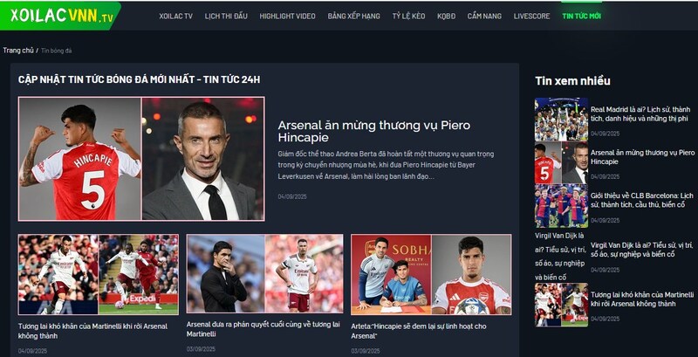Viewport: 698px width, 357px height.
Task: Click Giới thiệu về CLB Barcelona sidebar link
Action: pyautogui.click(x=642, y=200)
